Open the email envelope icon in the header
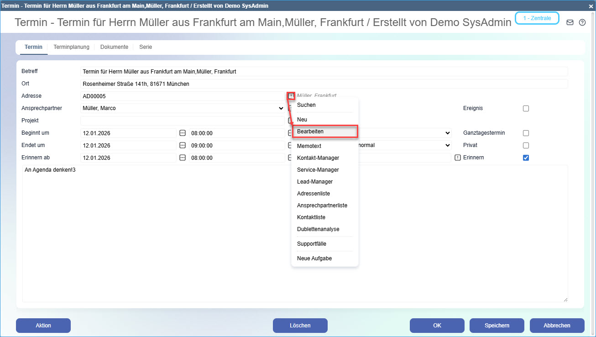 coord(570,22)
